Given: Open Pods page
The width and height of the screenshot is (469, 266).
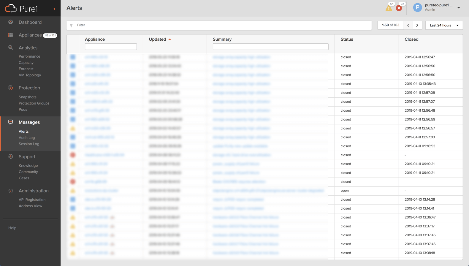Looking at the screenshot, I should point(23,110).
